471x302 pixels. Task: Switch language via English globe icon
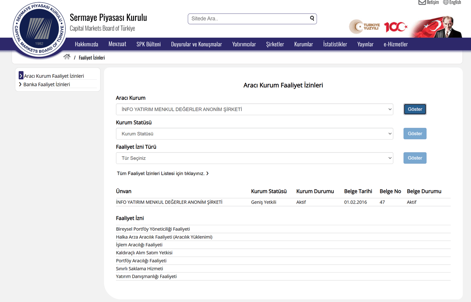(445, 3)
